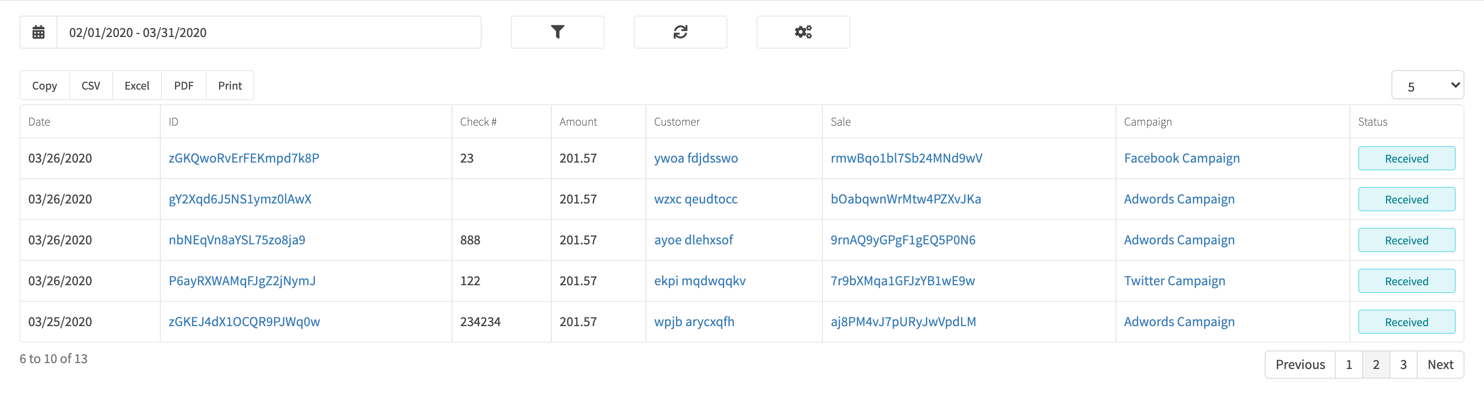Click Received status for check 888
Viewport: 1484px width, 405px height.
tap(1406, 240)
